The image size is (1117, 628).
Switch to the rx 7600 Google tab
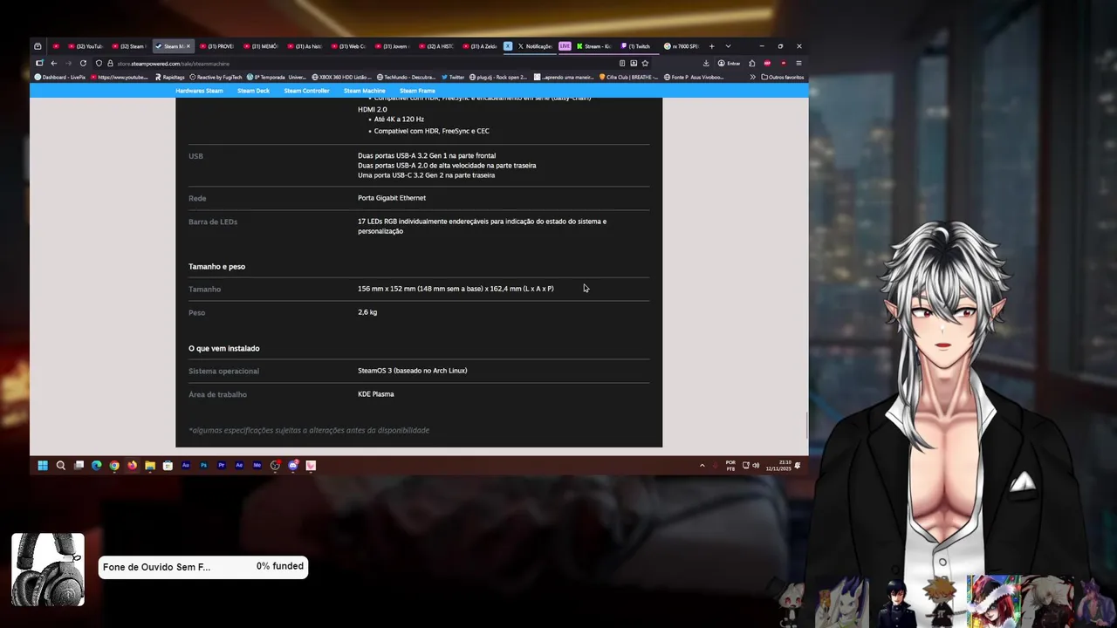[681, 46]
